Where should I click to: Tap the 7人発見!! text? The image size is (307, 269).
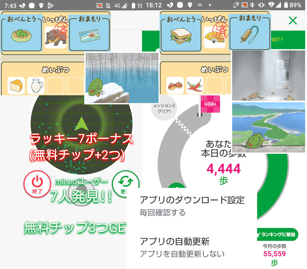[x=81, y=196]
